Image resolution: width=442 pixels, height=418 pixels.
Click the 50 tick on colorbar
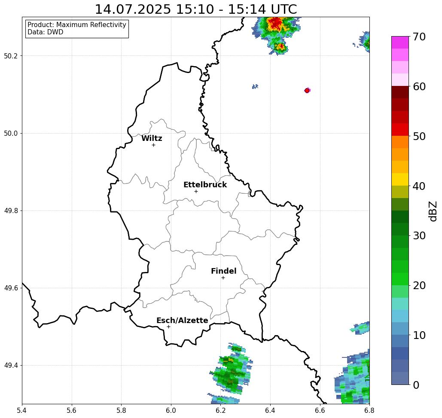point(419,137)
